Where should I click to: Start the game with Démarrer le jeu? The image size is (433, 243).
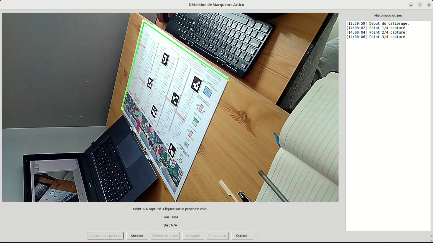(x=165, y=236)
